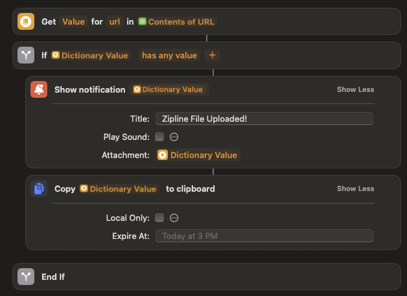407x296 pixels.
Task: Click the Title field "Zipline File Uploaded!"
Action: 264,118
